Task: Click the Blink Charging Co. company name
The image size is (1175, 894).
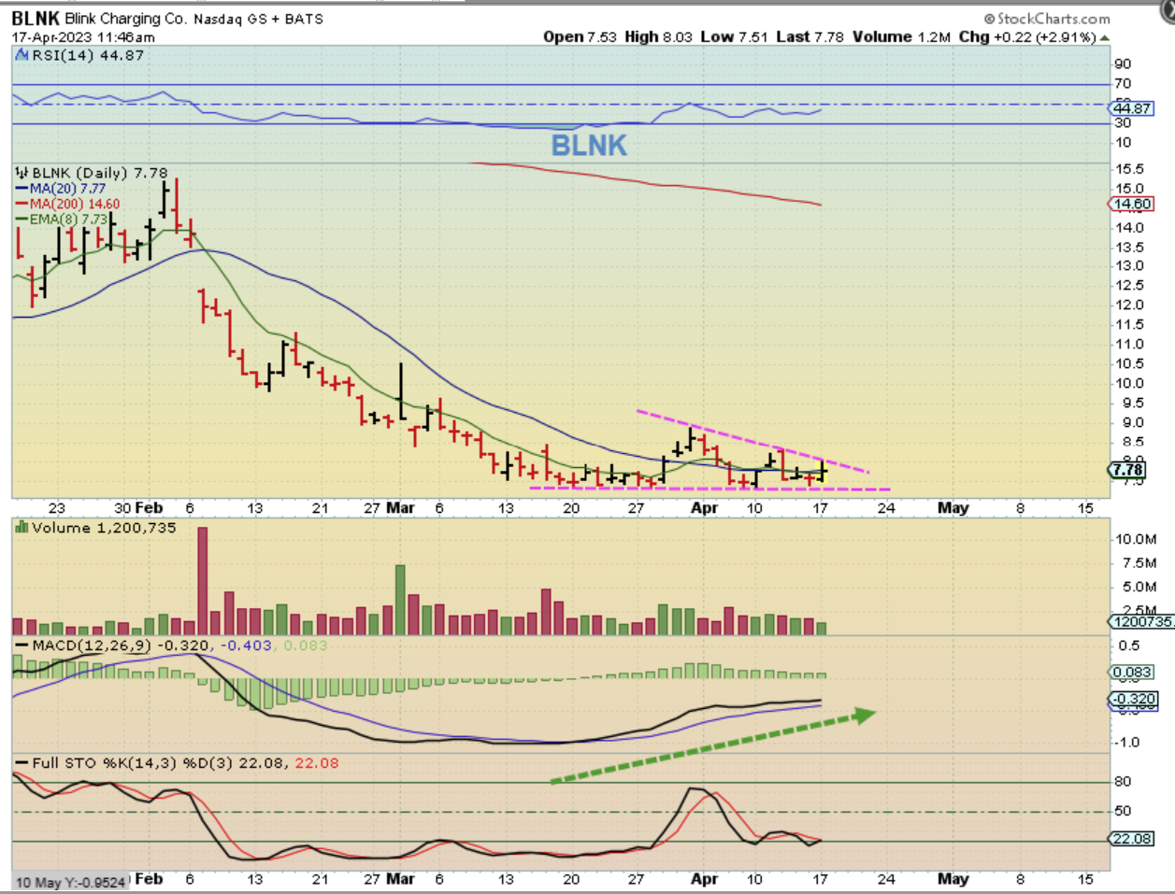Action: click(x=126, y=18)
